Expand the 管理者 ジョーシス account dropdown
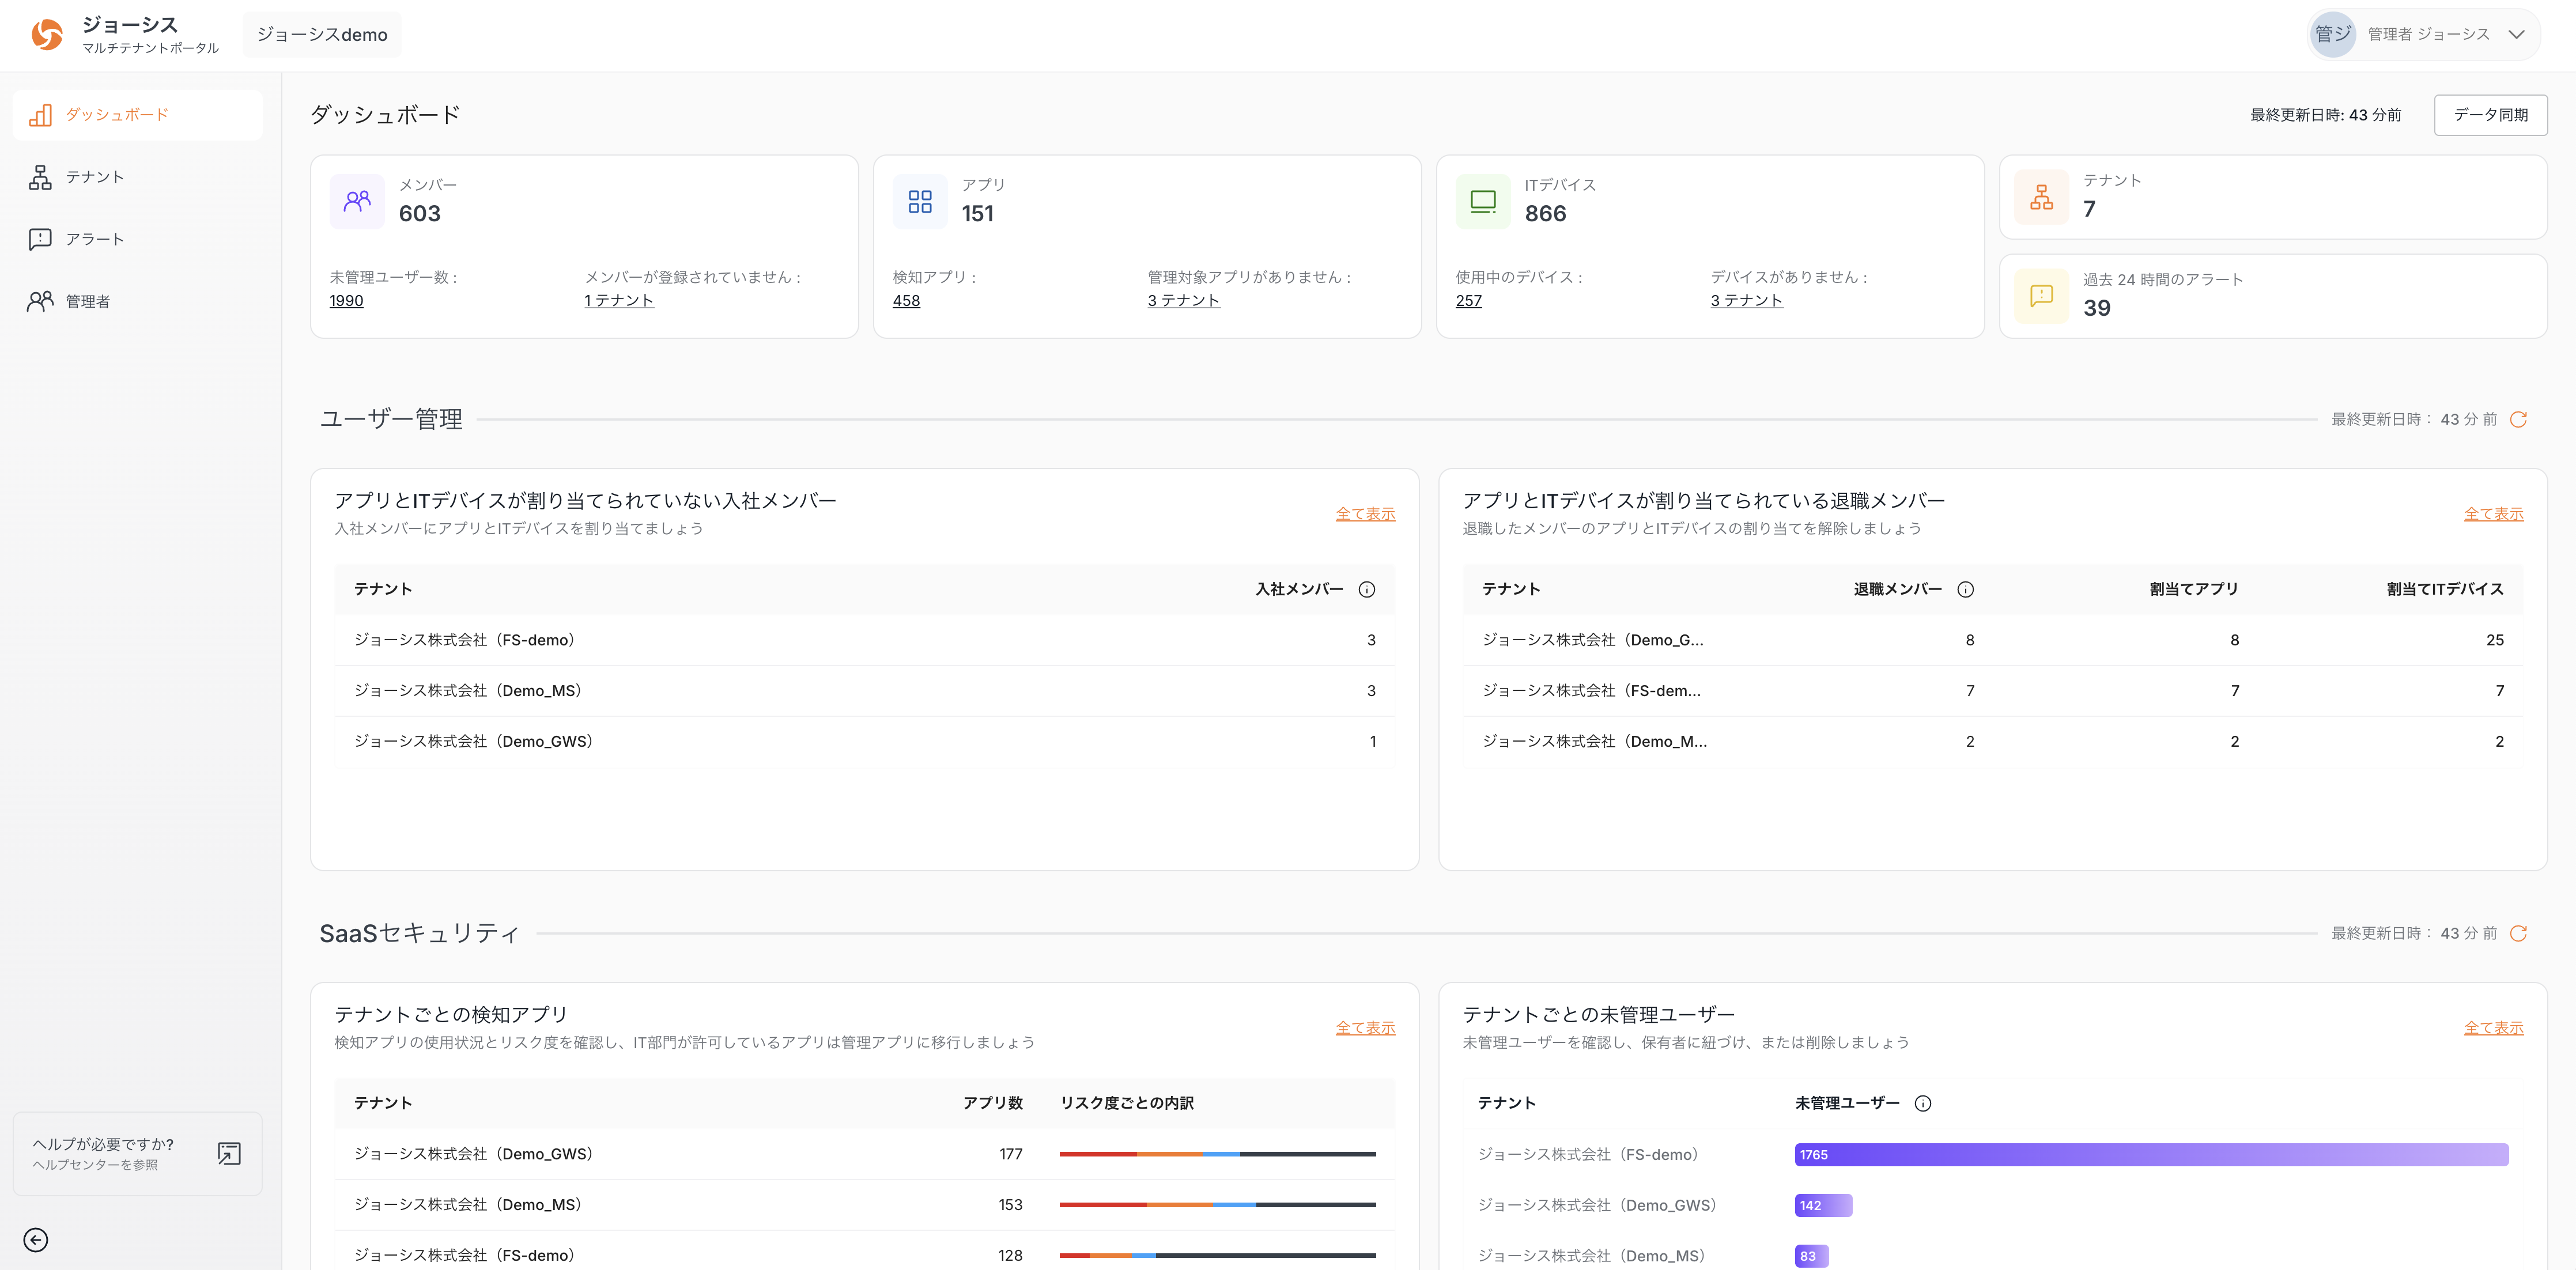Image resolution: width=2576 pixels, height=1270 pixels. point(2516,34)
